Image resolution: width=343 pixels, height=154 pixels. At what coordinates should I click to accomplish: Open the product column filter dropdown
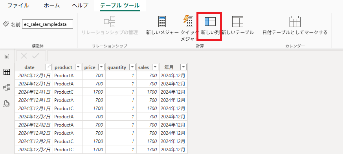click(78, 67)
